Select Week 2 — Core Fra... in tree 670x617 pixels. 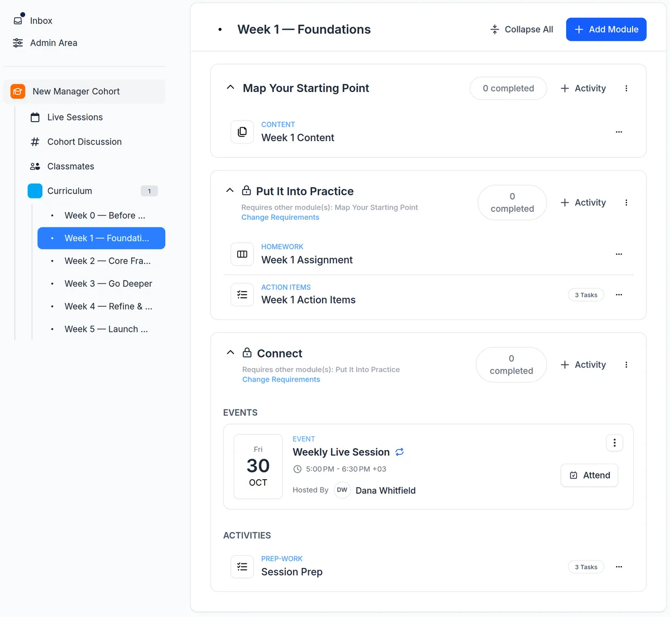pos(102,261)
